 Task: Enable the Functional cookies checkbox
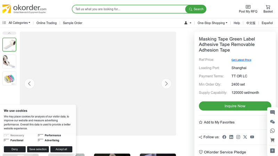point(6,140)
